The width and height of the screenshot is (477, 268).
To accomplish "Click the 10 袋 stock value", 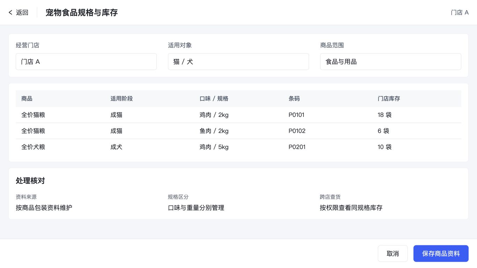I will point(384,147).
